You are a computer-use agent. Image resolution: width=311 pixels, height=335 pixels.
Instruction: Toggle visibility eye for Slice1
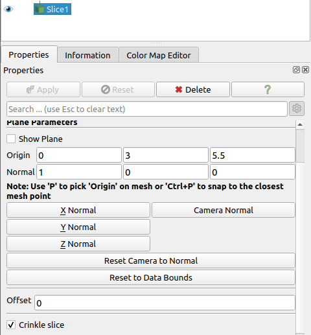(x=8, y=9)
